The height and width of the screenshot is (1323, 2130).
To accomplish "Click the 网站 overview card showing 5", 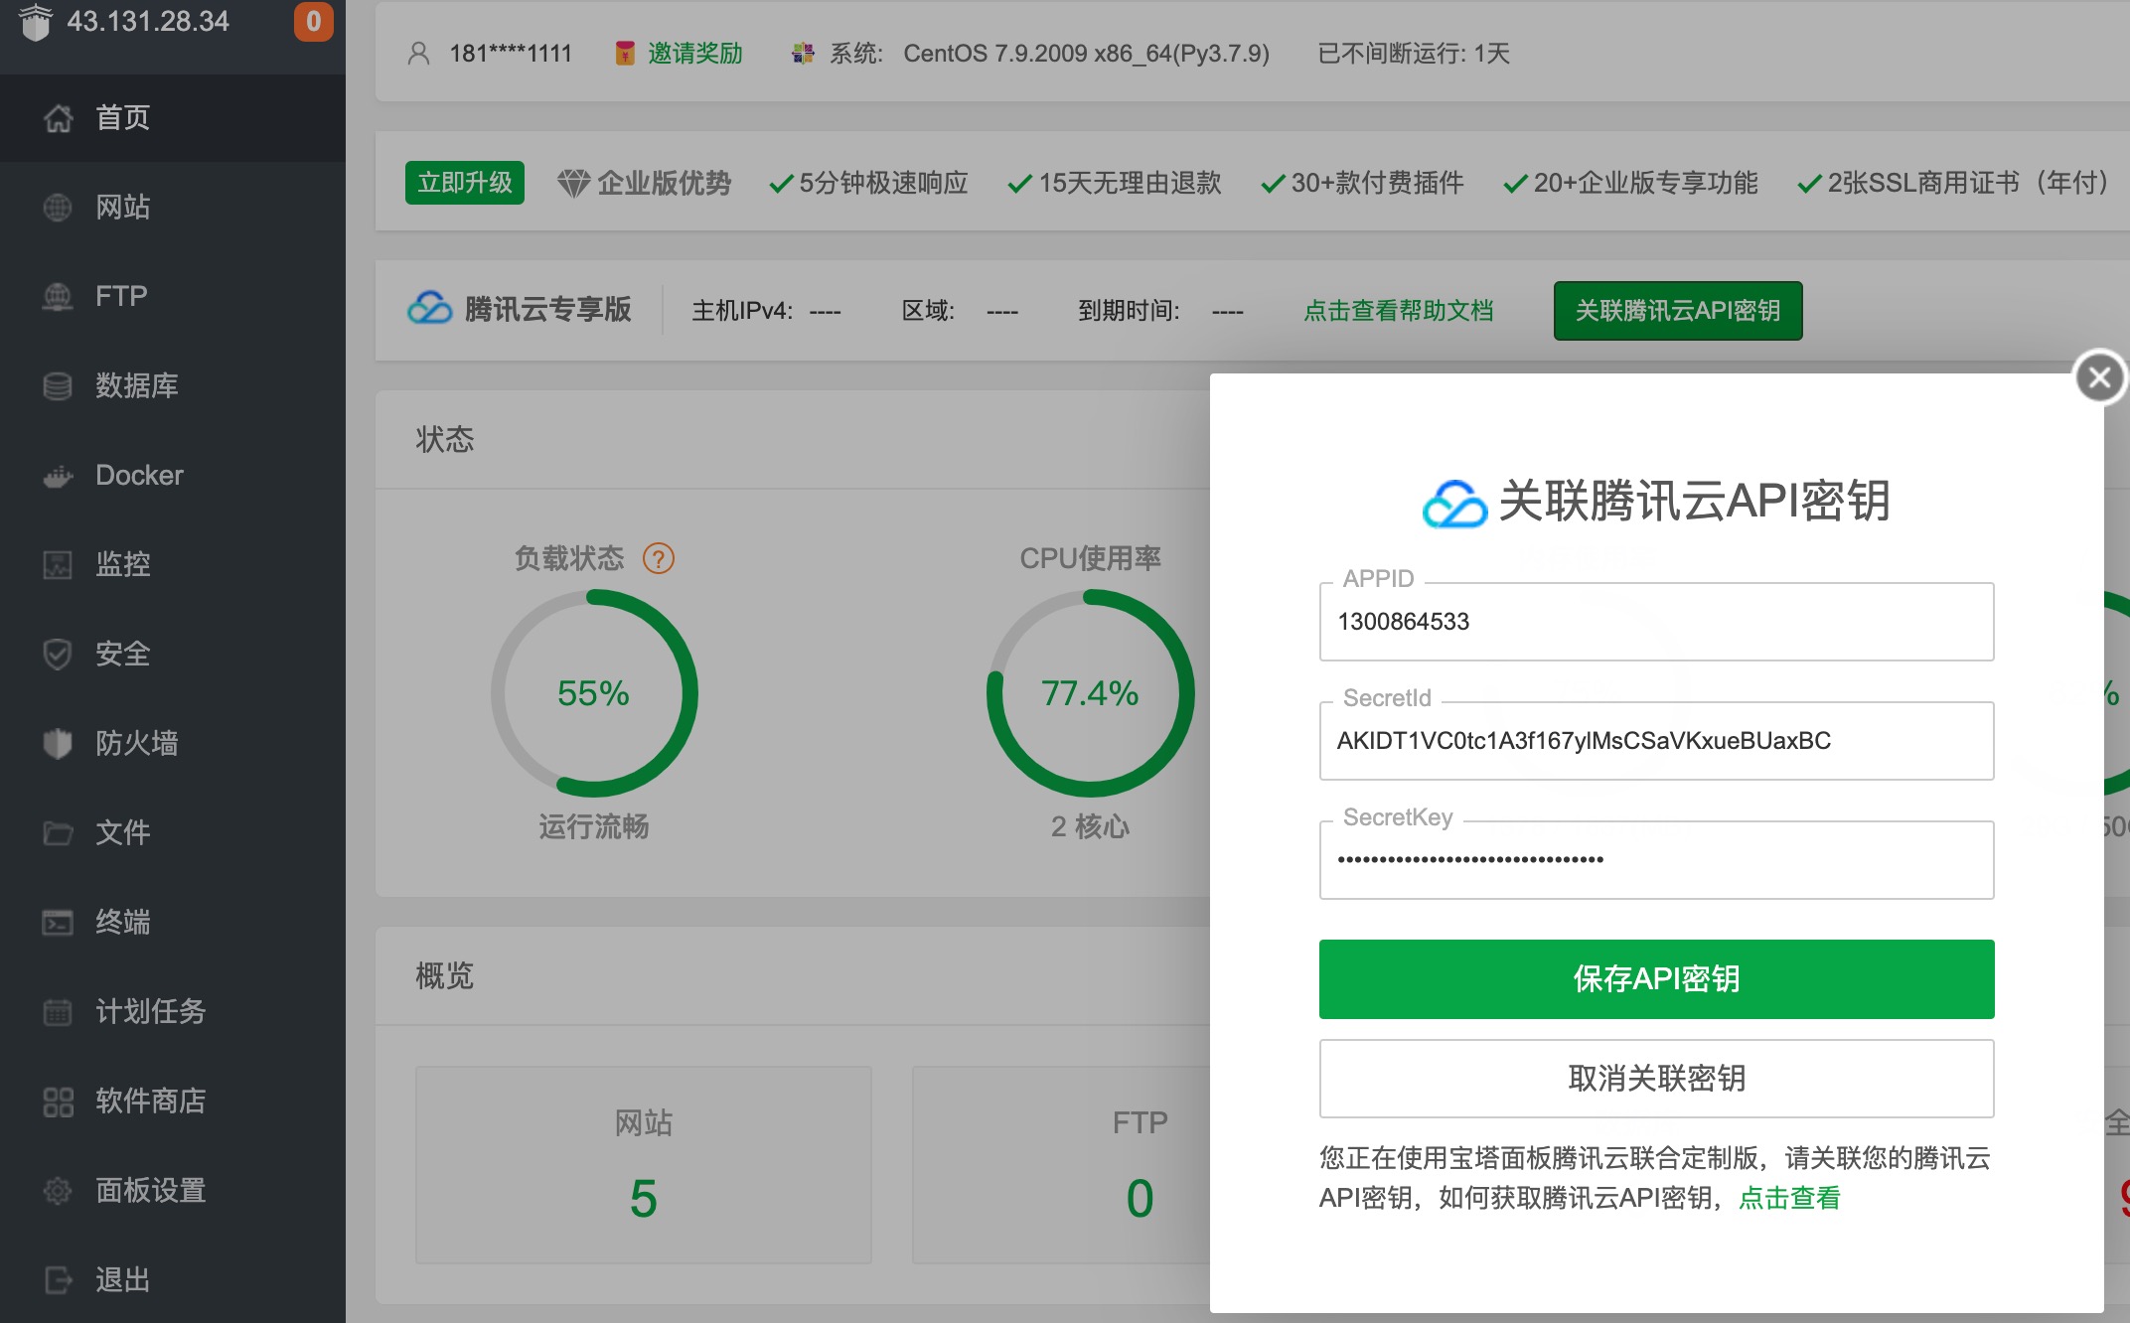I will [x=644, y=1165].
